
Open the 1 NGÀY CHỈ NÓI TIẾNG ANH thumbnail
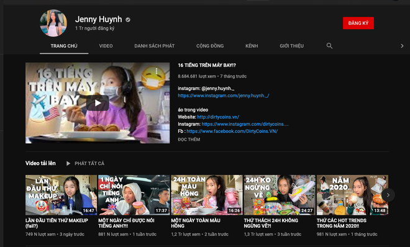point(134,195)
